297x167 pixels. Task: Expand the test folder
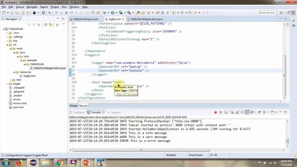coord(11,80)
